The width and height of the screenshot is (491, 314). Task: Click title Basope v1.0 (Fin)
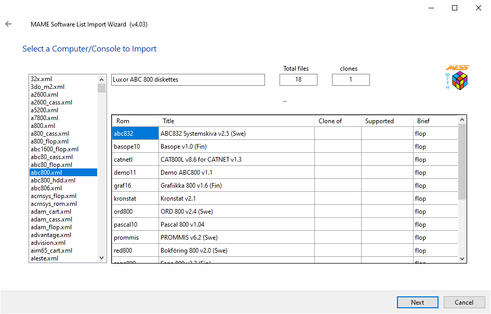click(x=183, y=147)
